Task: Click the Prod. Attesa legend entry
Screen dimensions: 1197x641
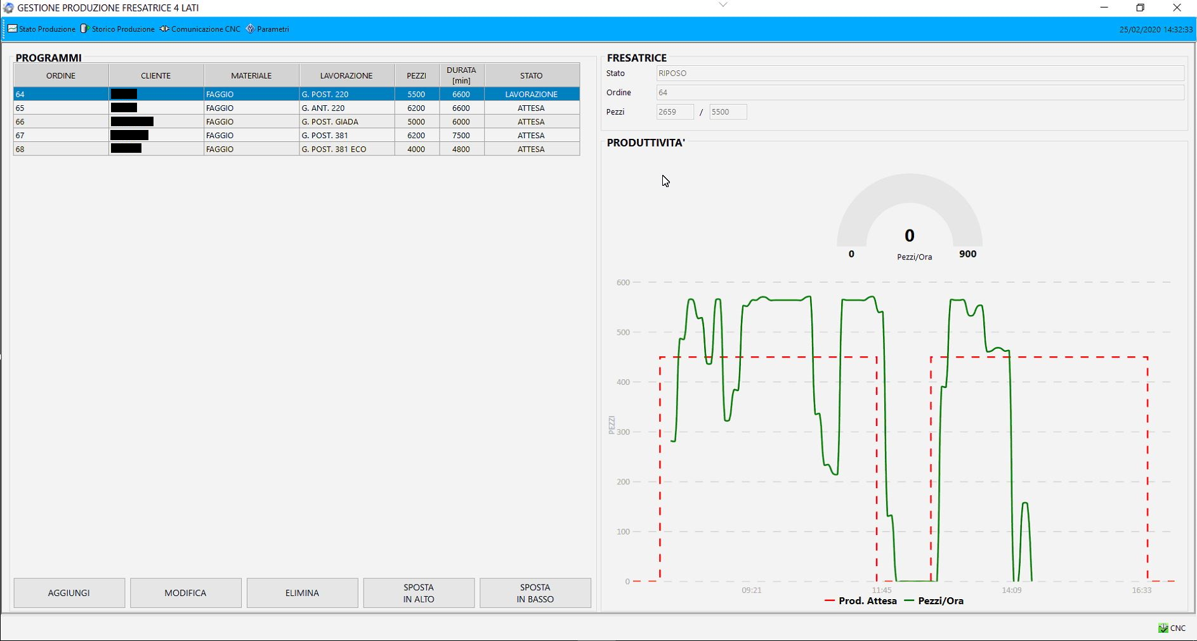Action: click(x=861, y=601)
